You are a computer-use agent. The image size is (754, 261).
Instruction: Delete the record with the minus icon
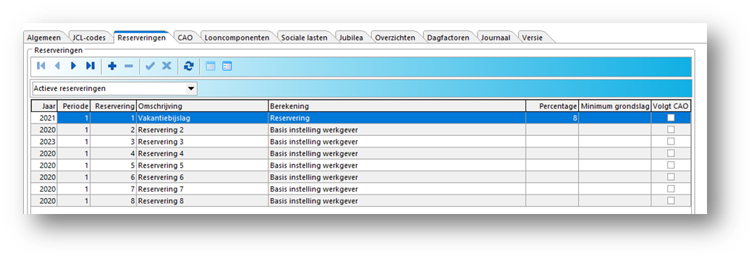click(128, 67)
